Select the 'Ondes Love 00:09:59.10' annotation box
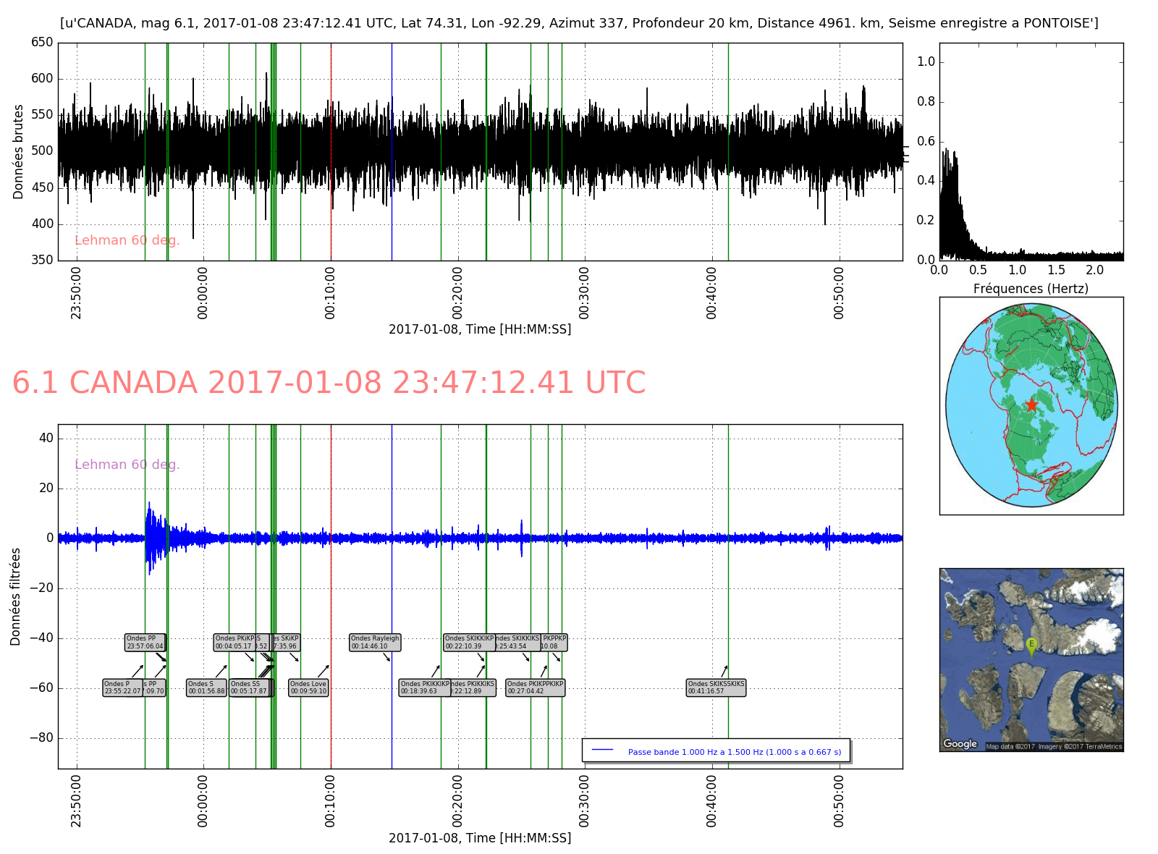This screenshot has height=854, width=1158. (308, 688)
